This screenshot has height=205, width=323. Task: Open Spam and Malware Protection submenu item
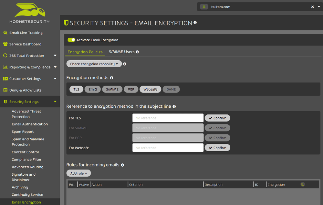point(28,142)
